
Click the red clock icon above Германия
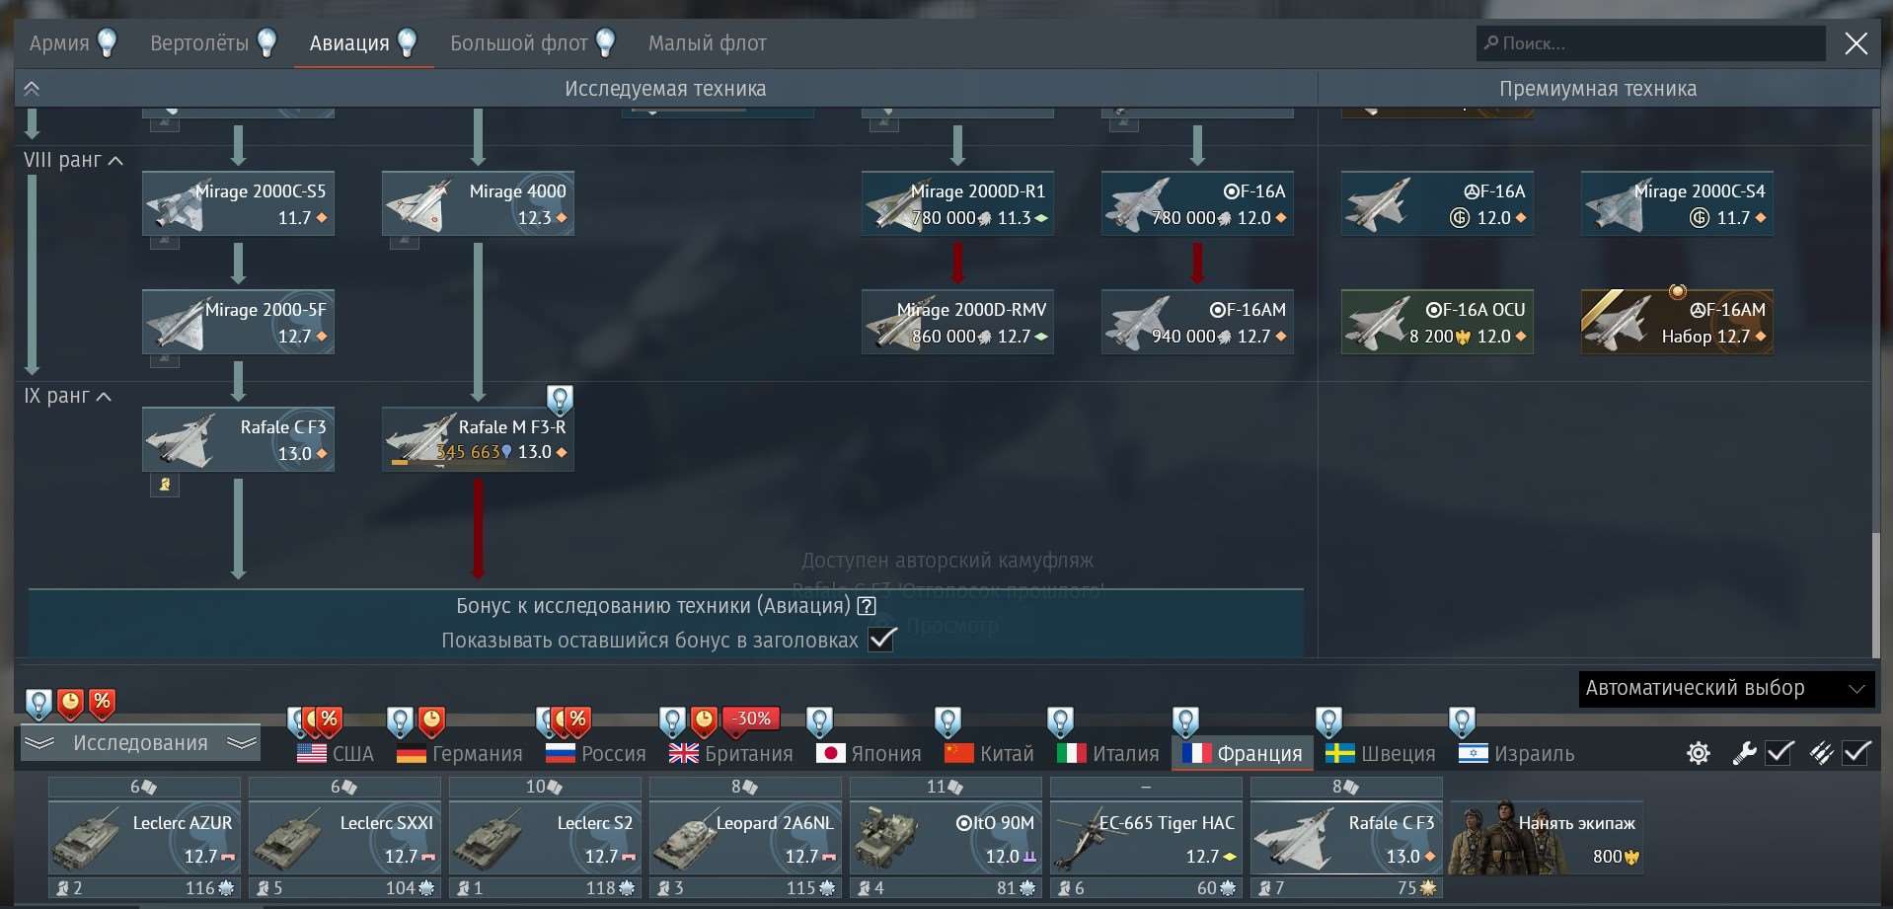[431, 721]
